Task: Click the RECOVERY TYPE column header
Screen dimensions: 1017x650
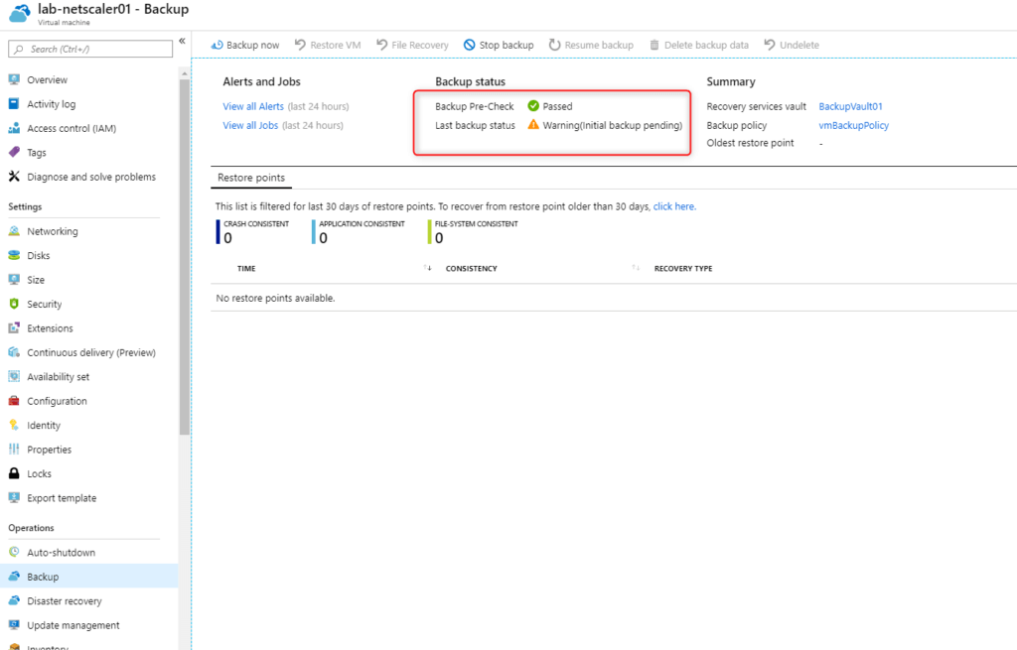Action: (683, 268)
